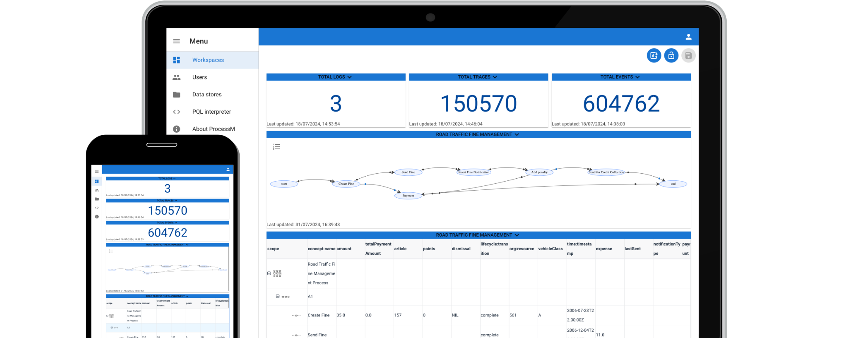Open the user account icon in the header
This screenshot has height=338, width=847.
coord(688,37)
